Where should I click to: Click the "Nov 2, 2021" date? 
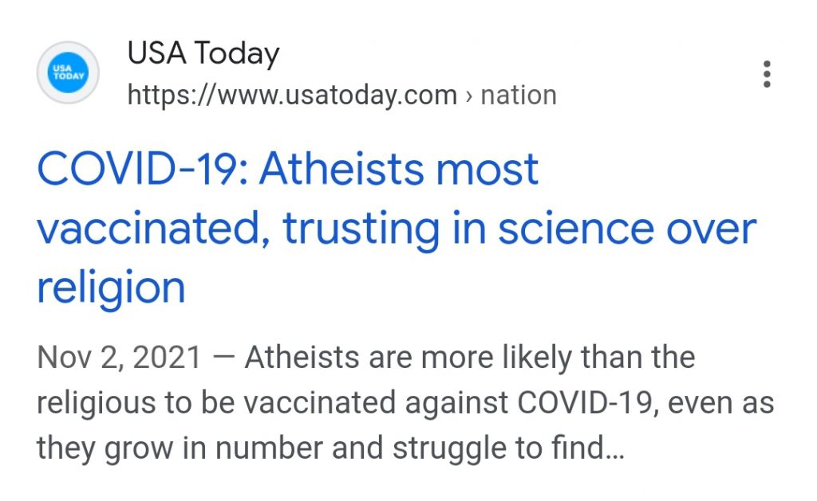point(119,358)
